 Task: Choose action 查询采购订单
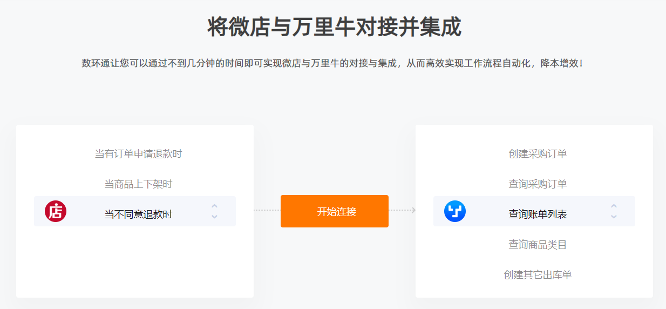pyautogui.click(x=538, y=184)
